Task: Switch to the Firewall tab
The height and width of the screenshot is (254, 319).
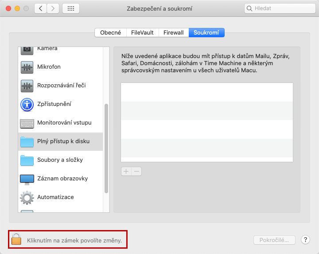Action: [173, 32]
